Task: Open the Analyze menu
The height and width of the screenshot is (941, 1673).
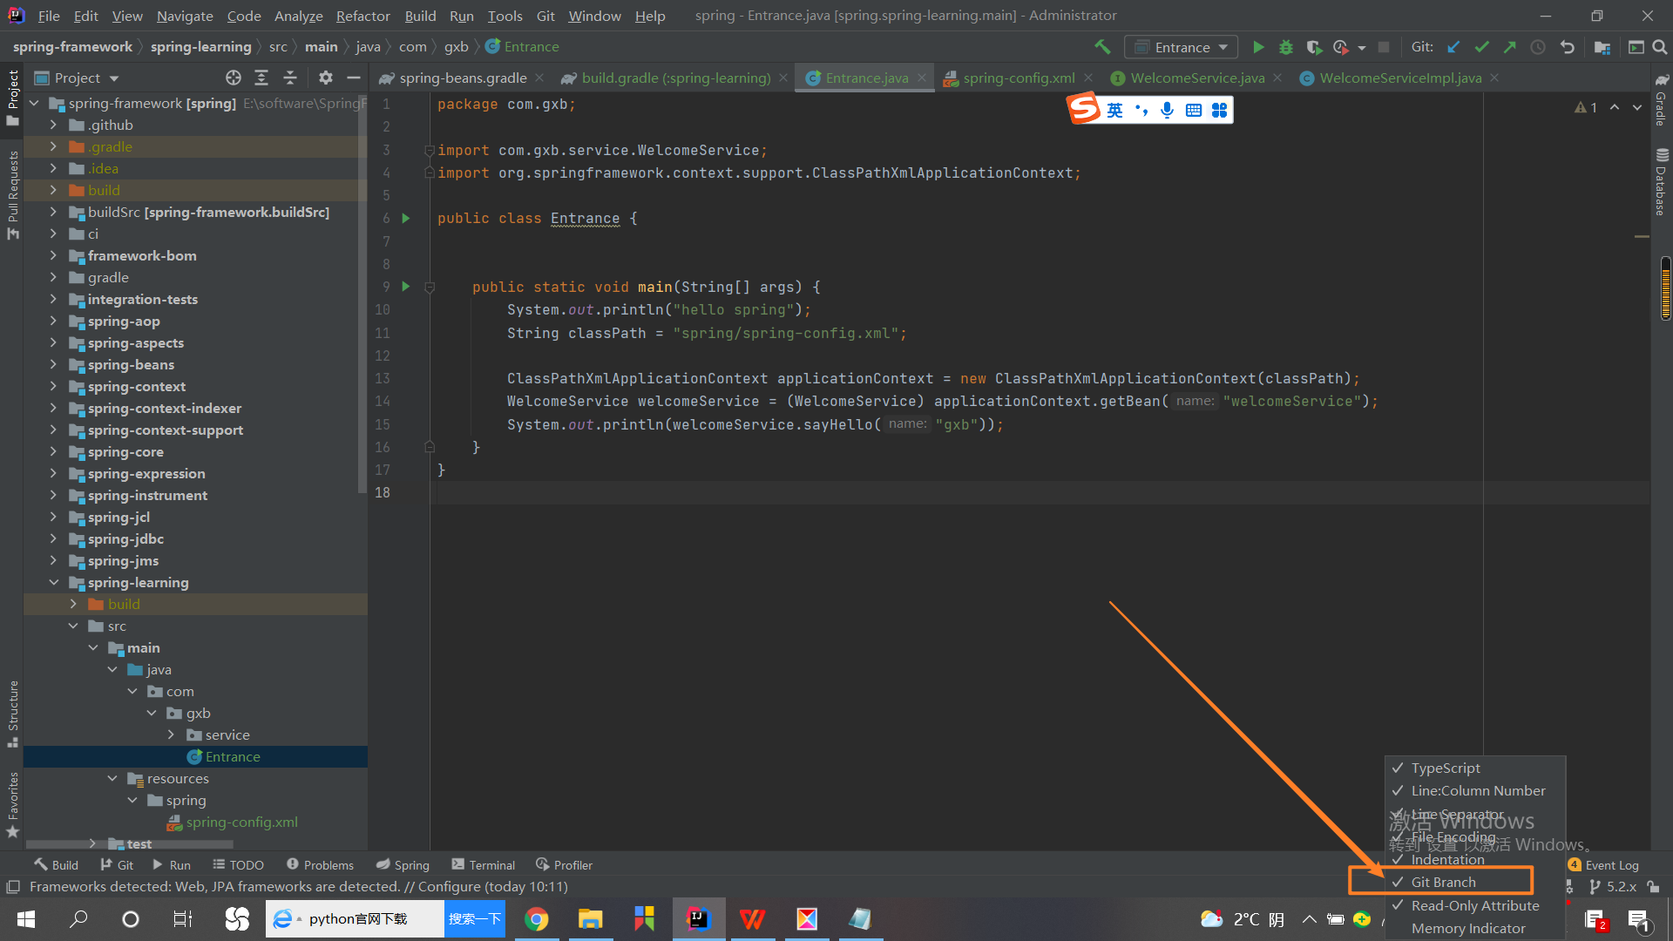Action: pyautogui.click(x=298, y=16)
